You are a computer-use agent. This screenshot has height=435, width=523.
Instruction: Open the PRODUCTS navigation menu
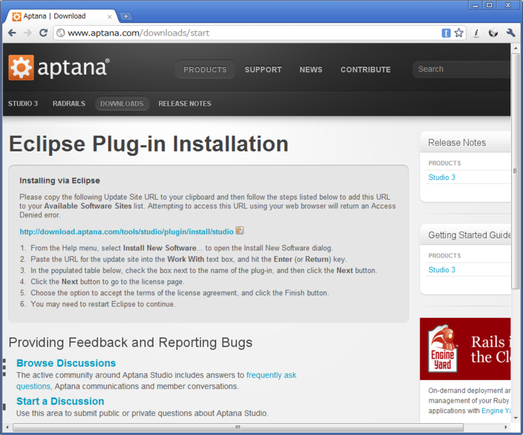point(205,70)
